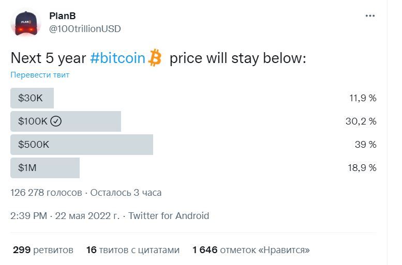Open the PlanB display name link
Viewport: 402px width, 265px height.
(63, 16)
